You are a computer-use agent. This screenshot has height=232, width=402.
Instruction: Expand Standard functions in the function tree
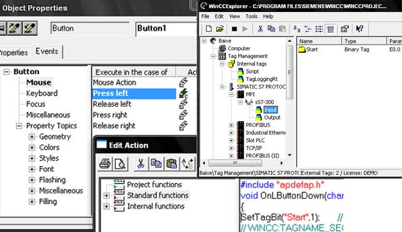click(107, 196)
